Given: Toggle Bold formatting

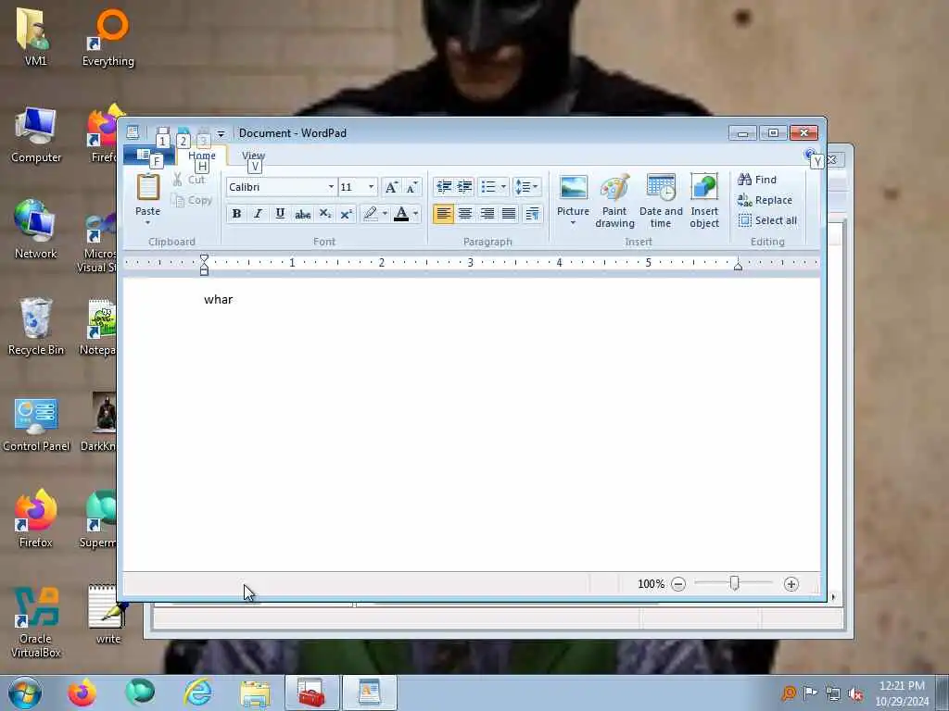Looking at the screenshot, I should pyautogui.click(x=236, y=214).
